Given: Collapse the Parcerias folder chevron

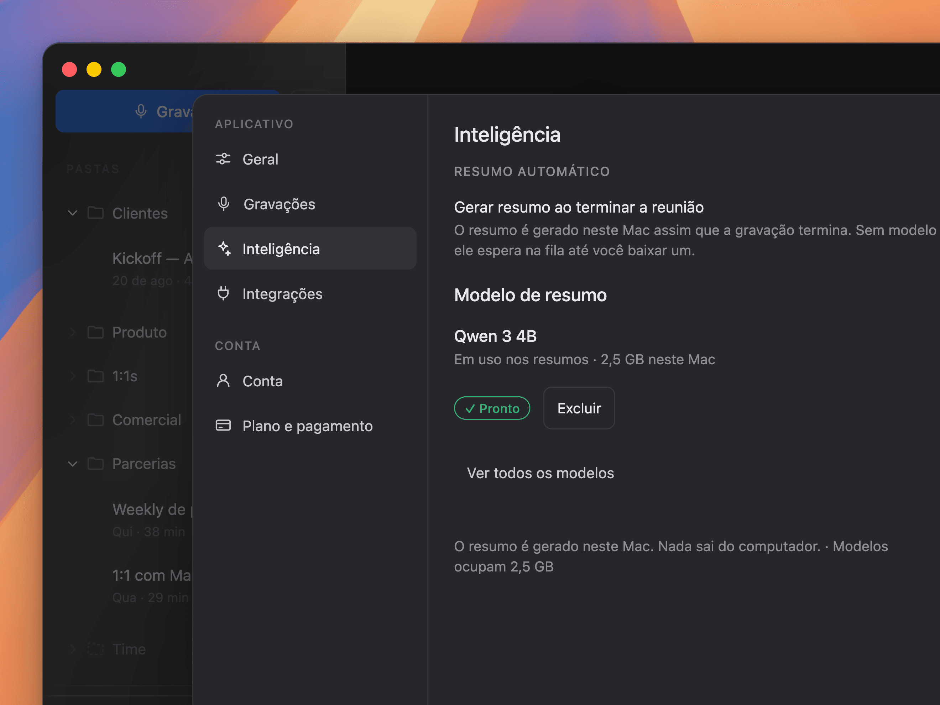Looking at the screenshot, I should coord(73,464).
